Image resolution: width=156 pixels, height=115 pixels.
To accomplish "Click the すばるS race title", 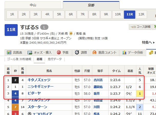I will (29, 27).
